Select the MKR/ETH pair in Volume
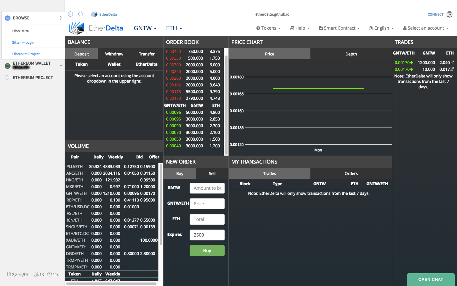Screen dimensions: 457x286 pyautogui.click(x=75, y=187)
